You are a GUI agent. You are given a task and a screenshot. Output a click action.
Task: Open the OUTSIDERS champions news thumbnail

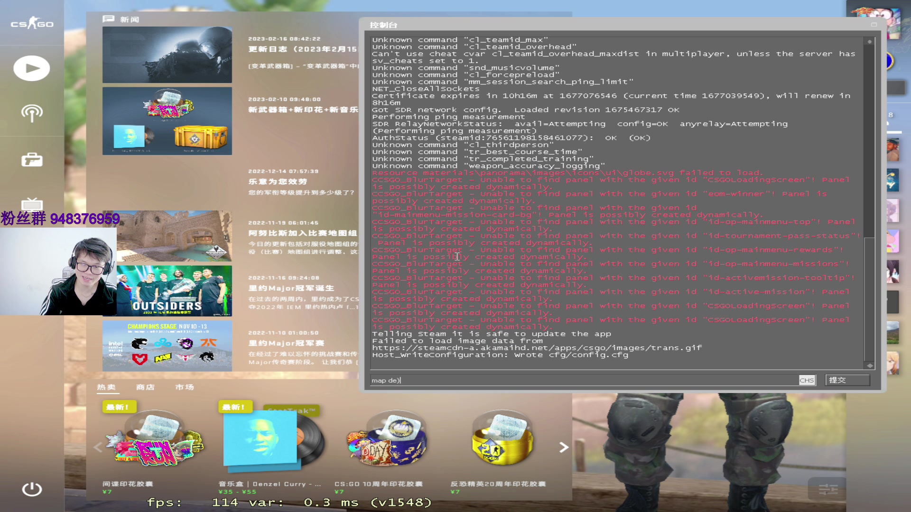point(174,291)
